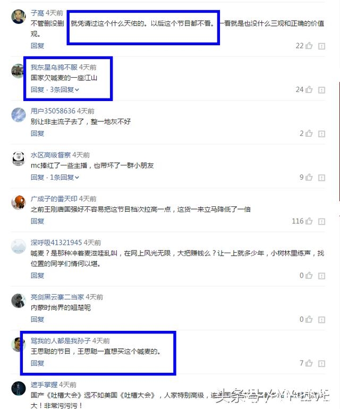Expand 3条回复 under 我东星乌鸦不服
This screenshot has height=409, width=340.
click(x=64, y=89)
